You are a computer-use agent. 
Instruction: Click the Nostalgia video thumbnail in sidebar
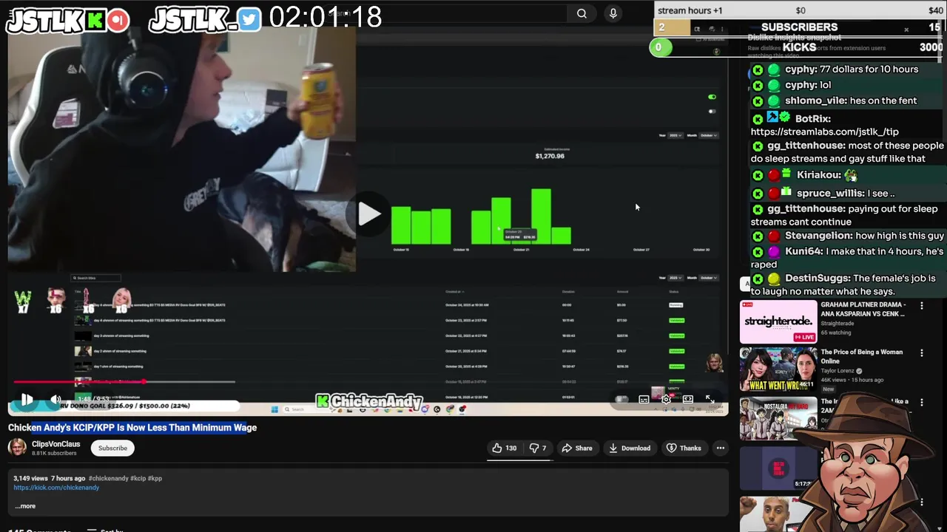point(778,418)
